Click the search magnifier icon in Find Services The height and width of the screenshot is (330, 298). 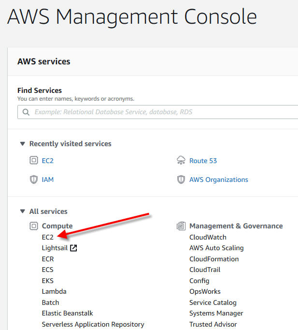pos(26,112)
